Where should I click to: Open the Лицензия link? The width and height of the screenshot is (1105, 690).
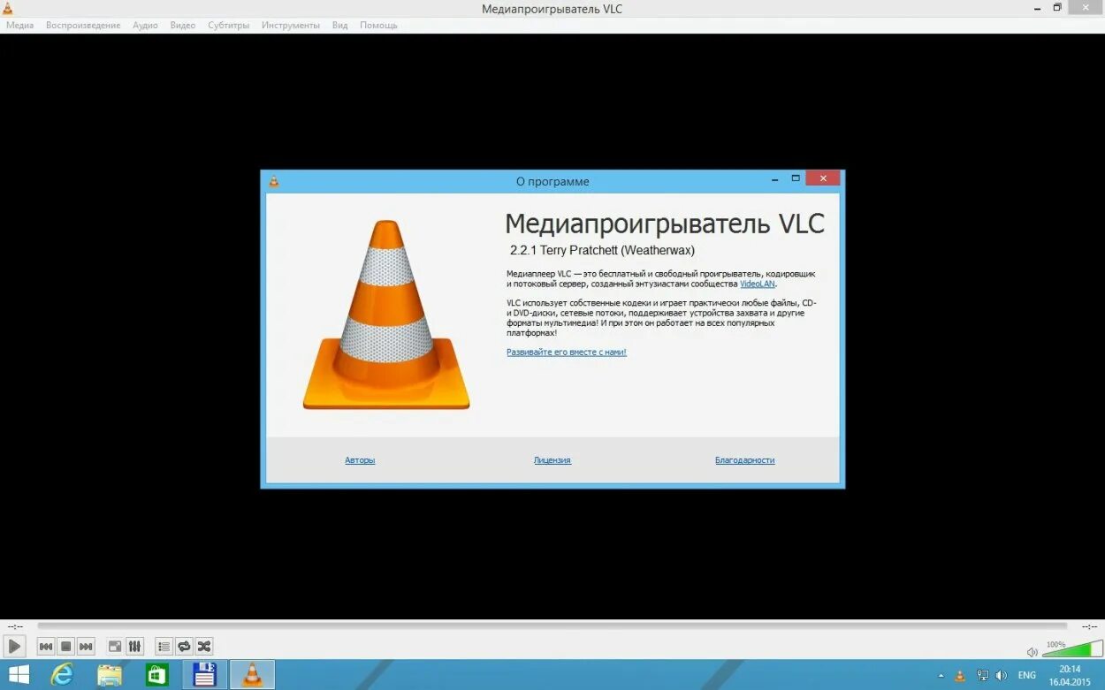point(552,460)
